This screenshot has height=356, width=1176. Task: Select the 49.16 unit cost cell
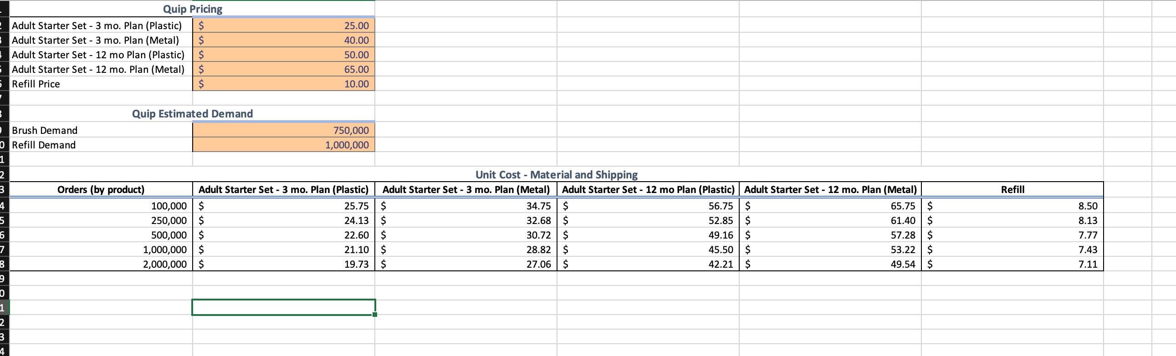[648, 235]
